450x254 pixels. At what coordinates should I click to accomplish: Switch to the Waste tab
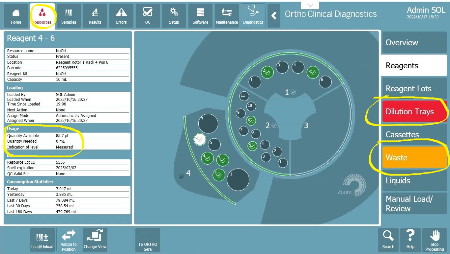point(414,158)
